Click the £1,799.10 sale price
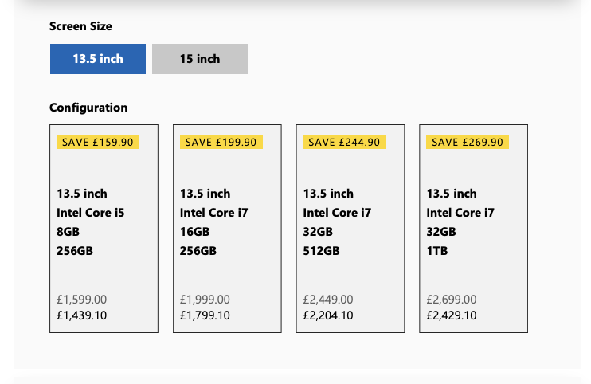 pyautogui.click(x=205, y=315)
